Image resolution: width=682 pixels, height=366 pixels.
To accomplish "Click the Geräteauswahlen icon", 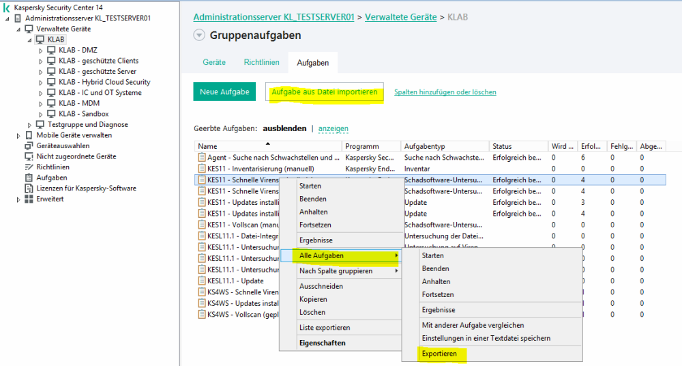I will coord(29,145).
